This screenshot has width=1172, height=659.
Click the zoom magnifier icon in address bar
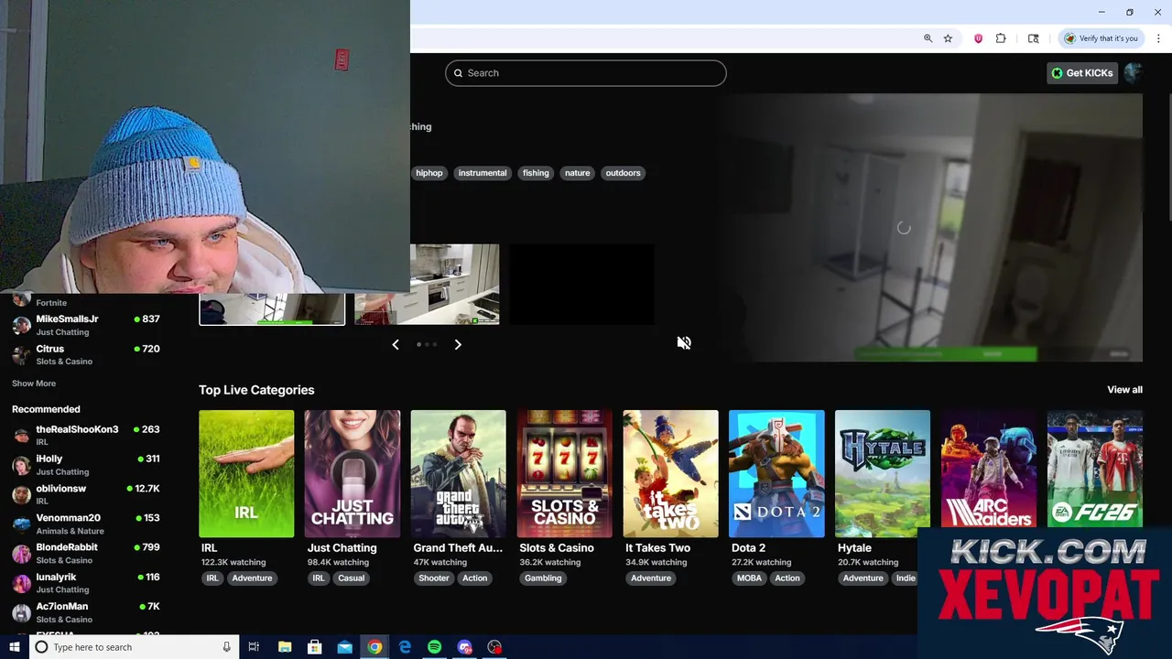pos(928,38)
